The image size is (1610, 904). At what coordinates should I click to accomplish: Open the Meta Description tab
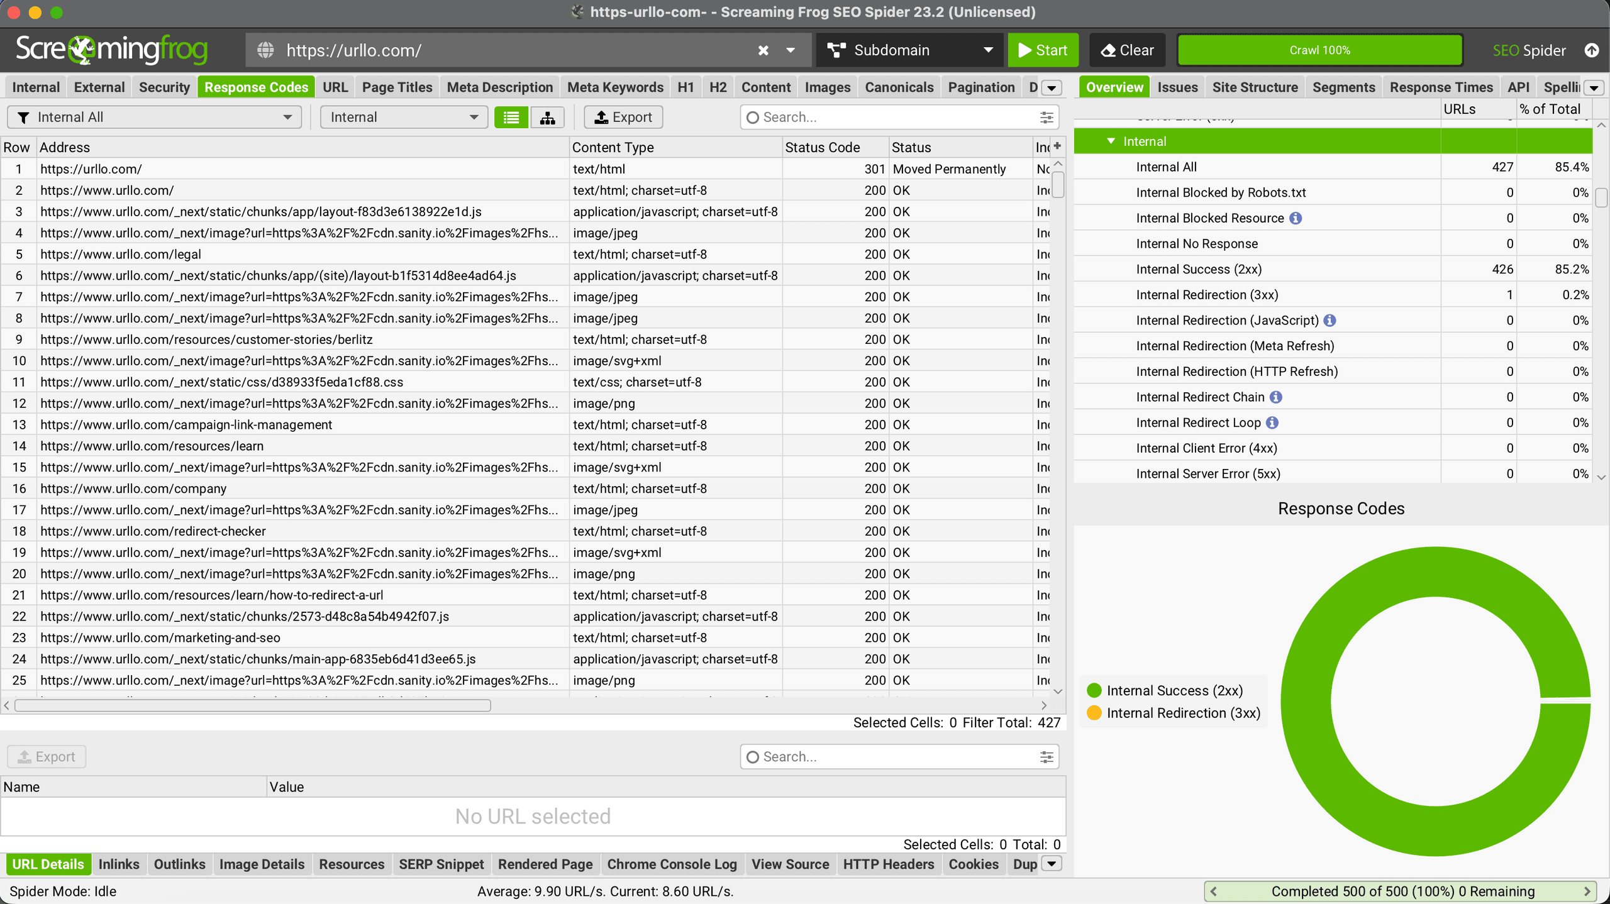(x=499, y=87)
